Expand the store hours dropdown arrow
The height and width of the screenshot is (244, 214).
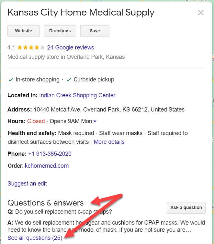(x=95, y=122)
